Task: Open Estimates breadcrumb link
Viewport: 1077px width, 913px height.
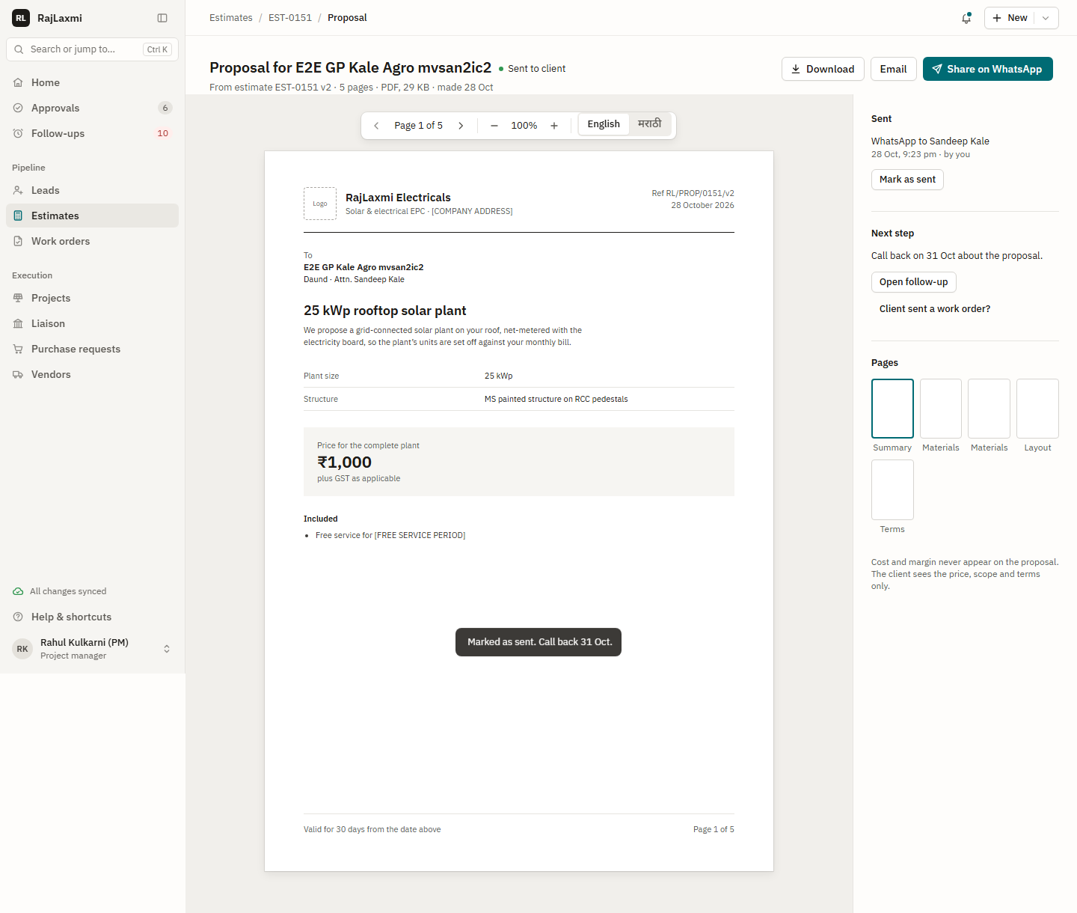Action: (x=231, y=18)
